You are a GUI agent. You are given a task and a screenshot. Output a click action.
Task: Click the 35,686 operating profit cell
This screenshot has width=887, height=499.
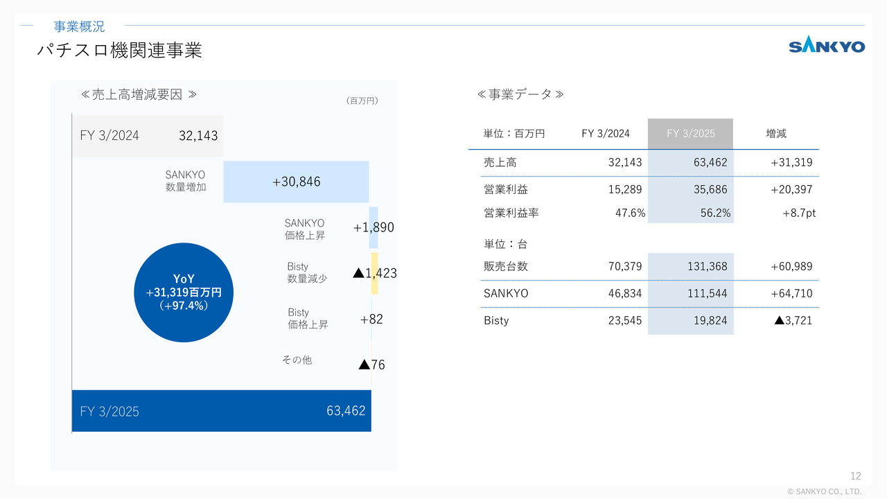point(710,189)
